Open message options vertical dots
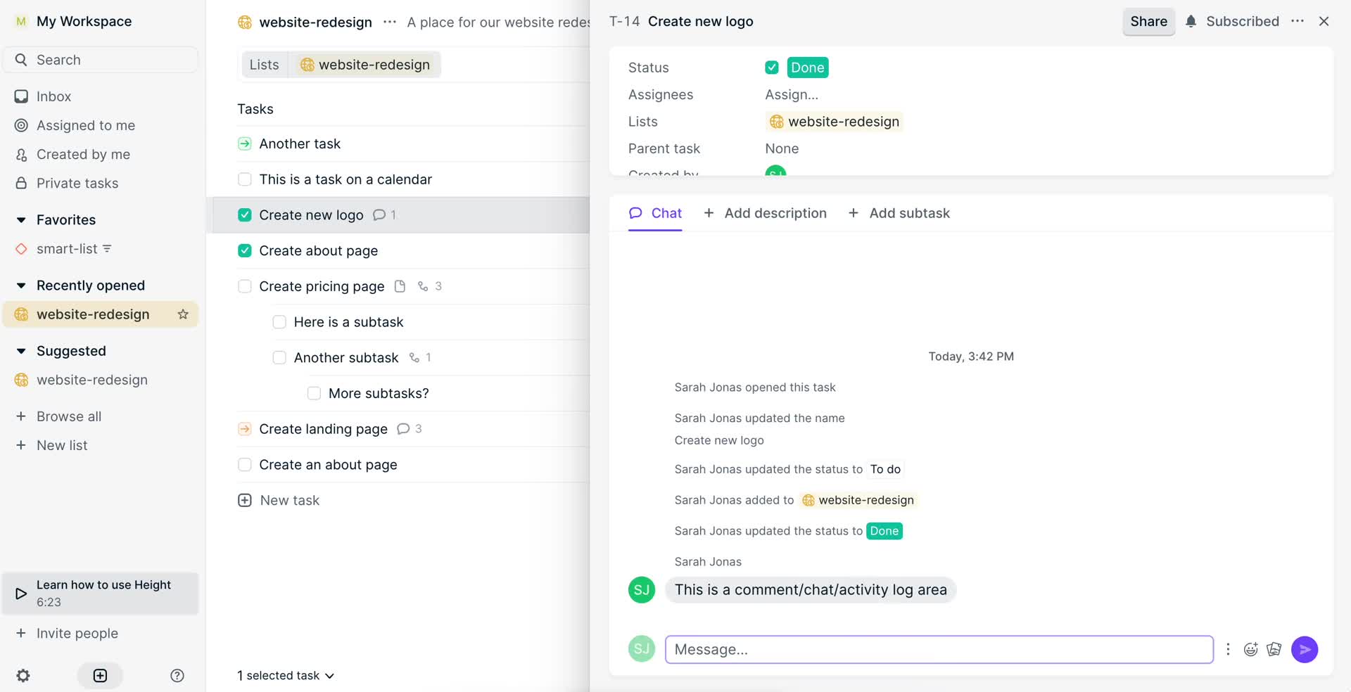Image resolution: width=1351 pixels, height=692 pixels. pos(1228,649)
